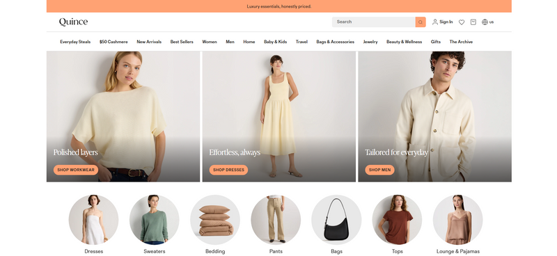This screenshot has width=557, height=256.
Task: Open the Home category menu
Action: pos(249,42)
